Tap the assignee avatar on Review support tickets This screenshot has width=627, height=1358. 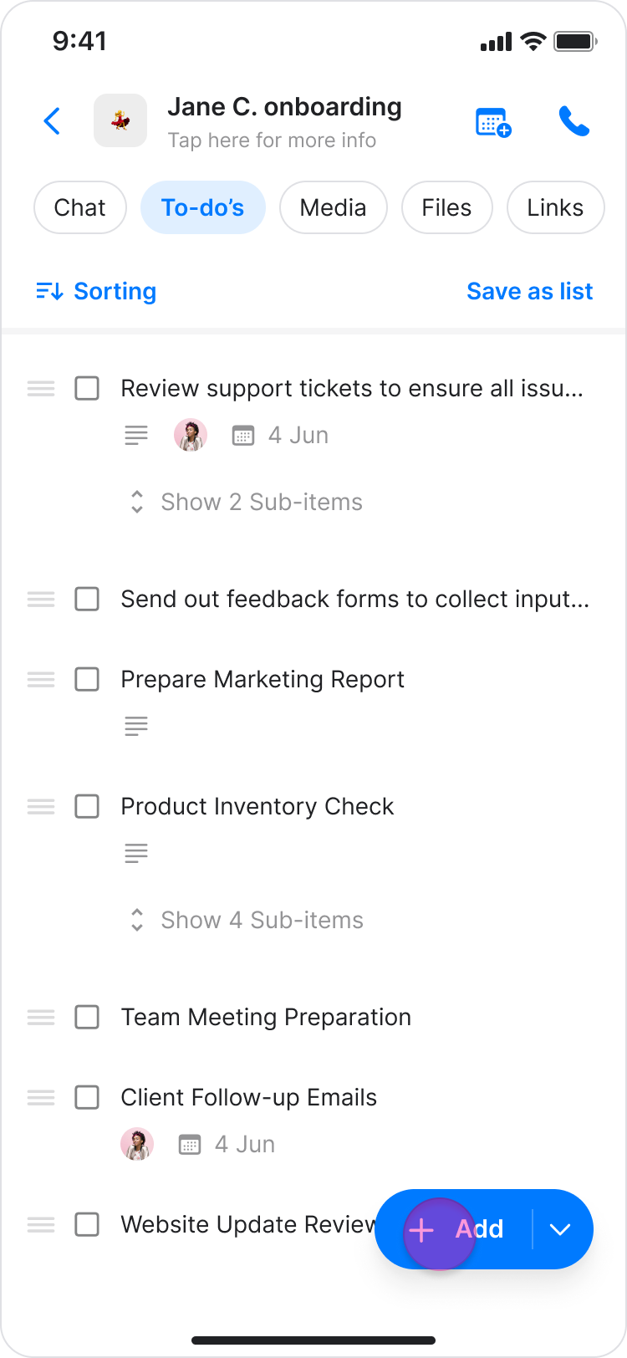[191, 435]
